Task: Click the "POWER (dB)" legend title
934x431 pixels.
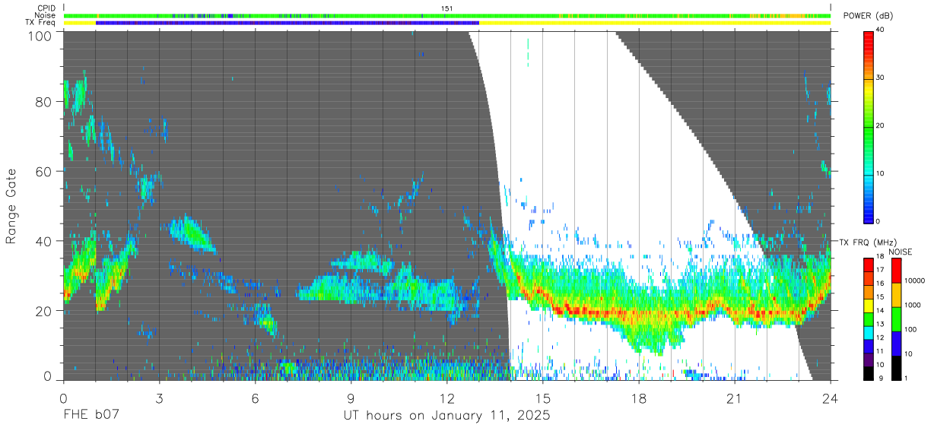Action: click(868, 16)
